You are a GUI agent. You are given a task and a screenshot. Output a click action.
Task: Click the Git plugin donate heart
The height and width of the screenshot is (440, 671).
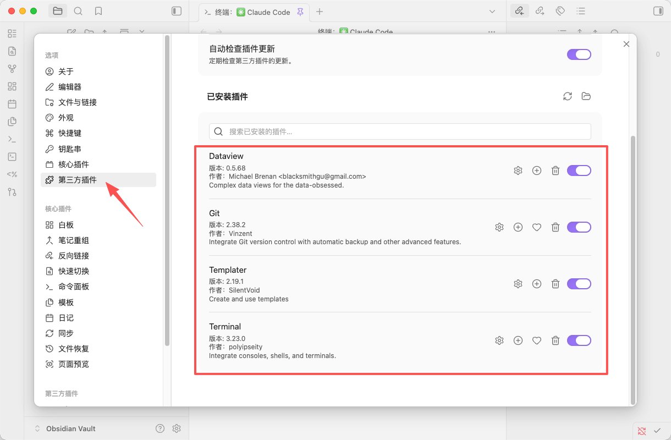(x=537, y=227)
